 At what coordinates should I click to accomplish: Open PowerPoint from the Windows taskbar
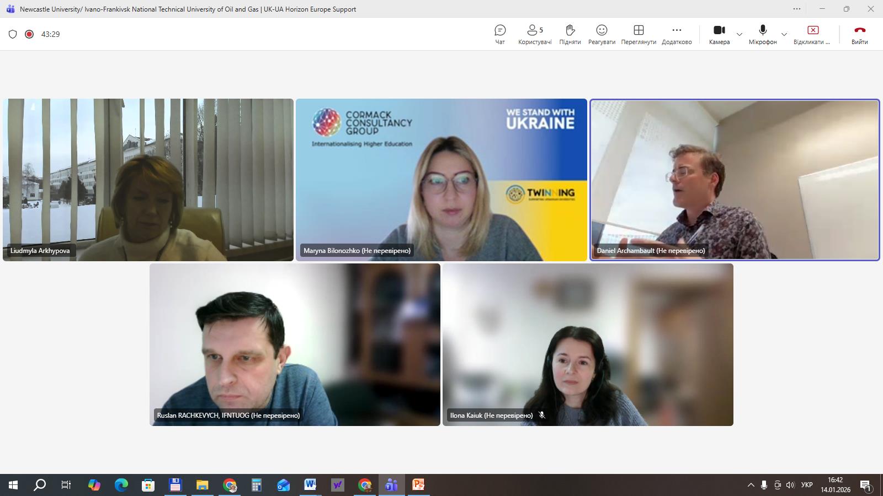pyautogui.click(x=418, y=485)
